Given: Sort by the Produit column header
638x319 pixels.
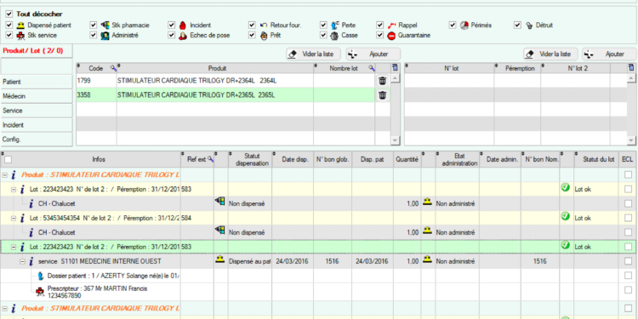Looking at the screenshot, I should [216, 68].
